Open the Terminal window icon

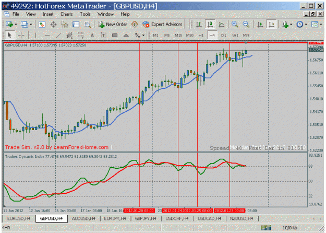pyautogui.click(x=76, y=25)
